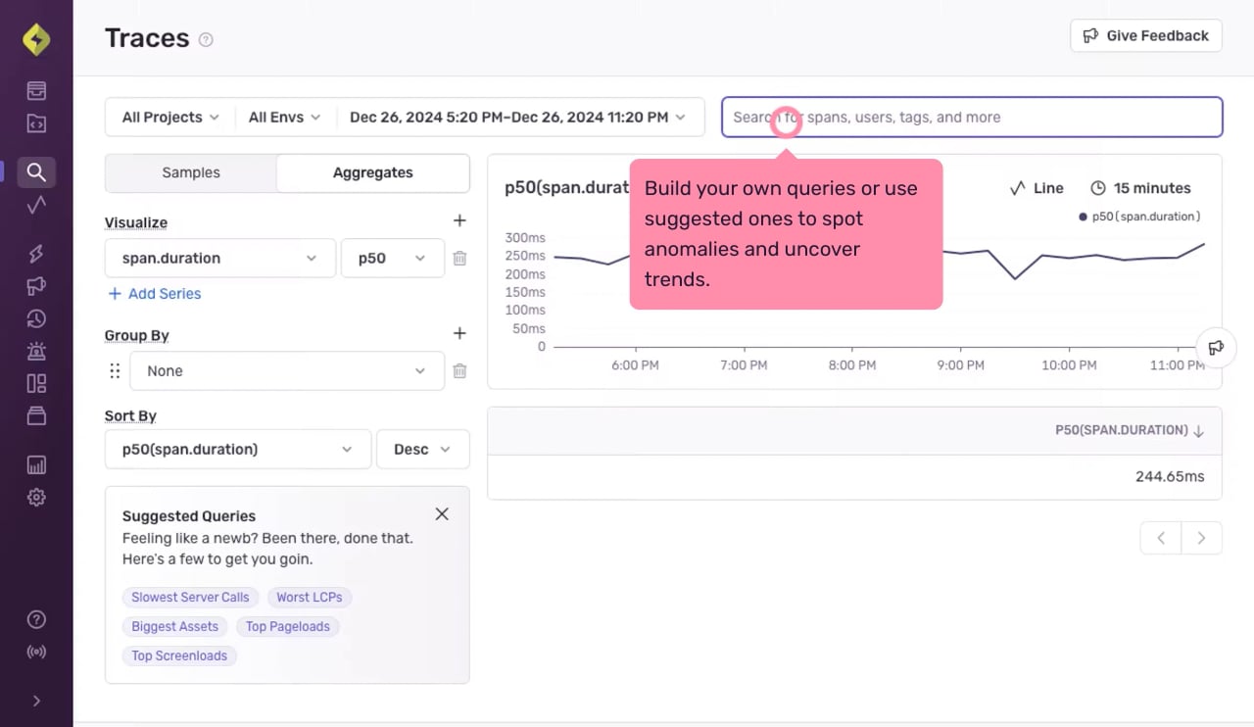Screen dimensions: 1254x727
Task: Switch to the Samples tab
Action: [x=191, y=172]
